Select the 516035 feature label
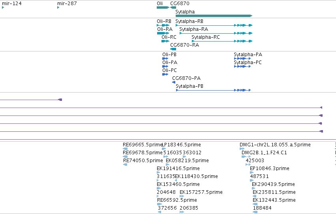 173,153
